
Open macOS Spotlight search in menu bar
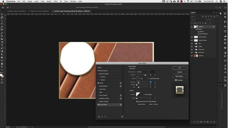(x=217, y=1)
